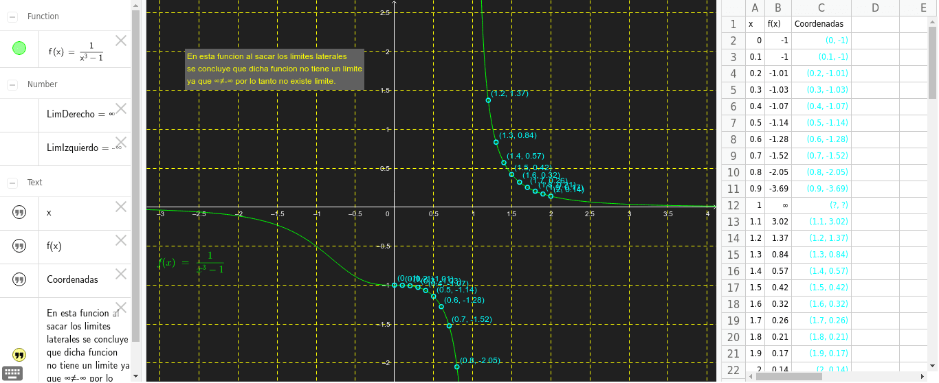This screenshot has height=383, width=939.
Task: Toggle yellow quote icon of long text
Action: (x=19, y=355)
